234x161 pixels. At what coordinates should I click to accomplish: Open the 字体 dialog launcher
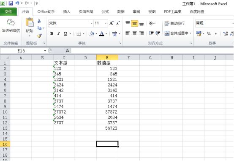[120, 43]
